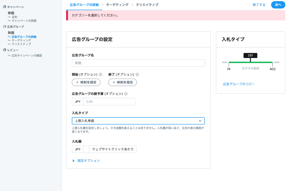
Task: Click the info icon next to 開始 (オプション)
Action: (100, 75)
